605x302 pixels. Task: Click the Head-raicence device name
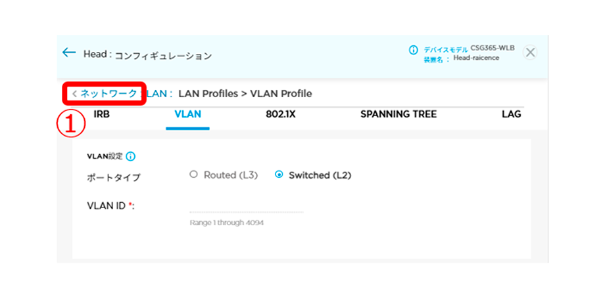pos(476,58)
